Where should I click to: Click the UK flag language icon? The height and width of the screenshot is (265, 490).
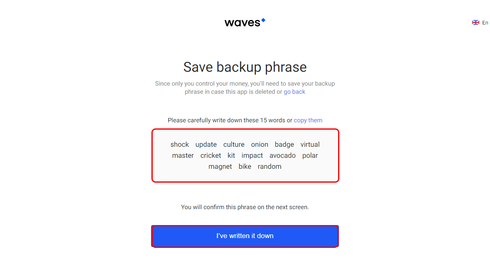476,23
